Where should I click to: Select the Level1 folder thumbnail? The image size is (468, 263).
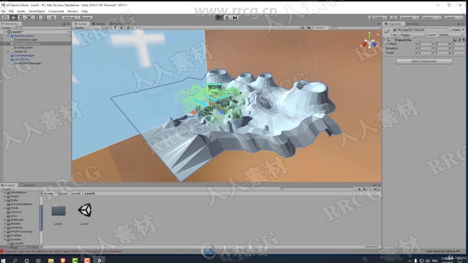[58, 210]
